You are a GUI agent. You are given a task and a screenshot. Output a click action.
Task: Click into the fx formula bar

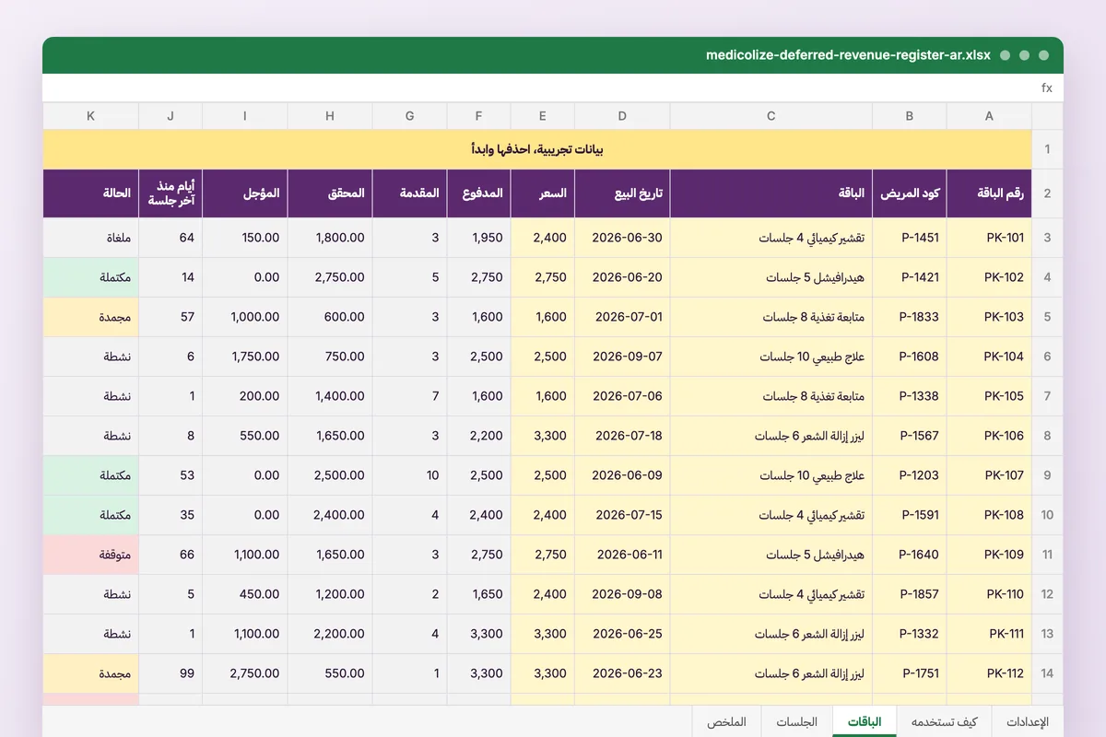click(553, 88)
